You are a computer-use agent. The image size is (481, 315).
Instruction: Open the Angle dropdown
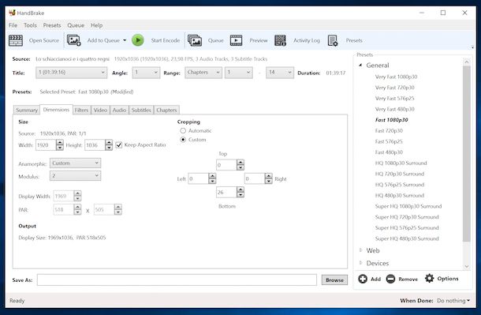146,73
